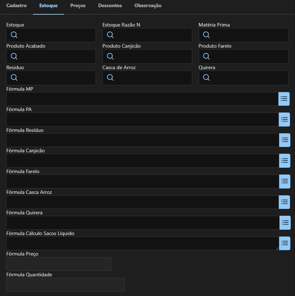
Task: Switch to the Cadastro tab
Action: pyautogui.click(x=17, y=6)
